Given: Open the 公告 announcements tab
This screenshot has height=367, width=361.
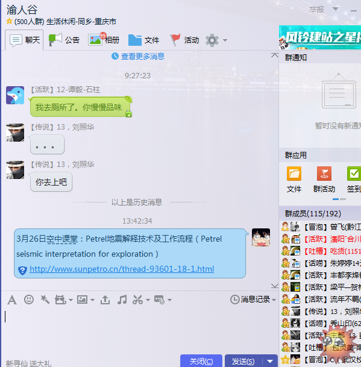Looking at the screenshot, I should pyautogui.click(x=64, y=40).
